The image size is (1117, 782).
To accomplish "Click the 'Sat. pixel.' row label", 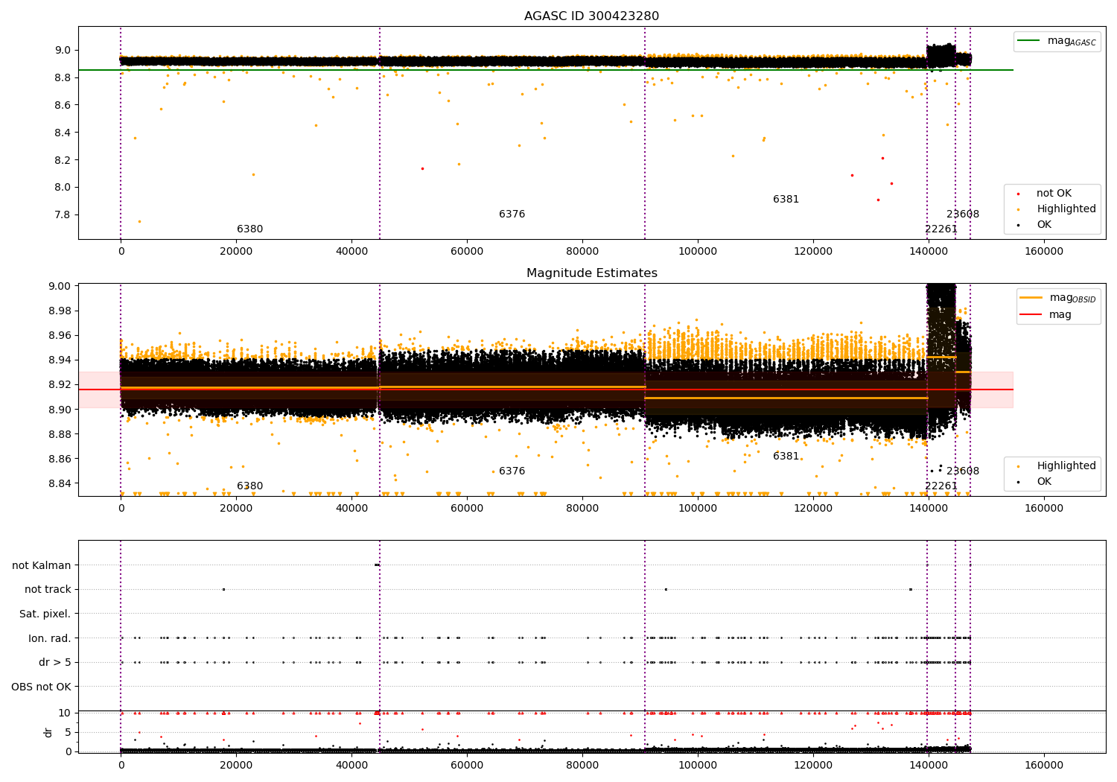I will 45,614.
